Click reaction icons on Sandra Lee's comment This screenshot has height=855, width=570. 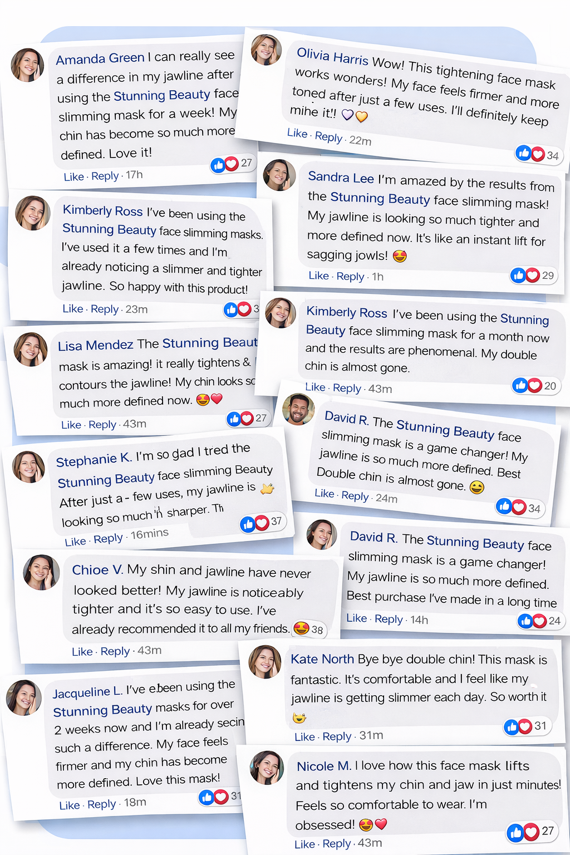[x=525, y=275]
